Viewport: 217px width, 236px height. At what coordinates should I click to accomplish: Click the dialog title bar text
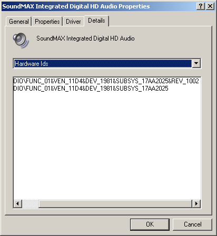click(x=76, y=6)
